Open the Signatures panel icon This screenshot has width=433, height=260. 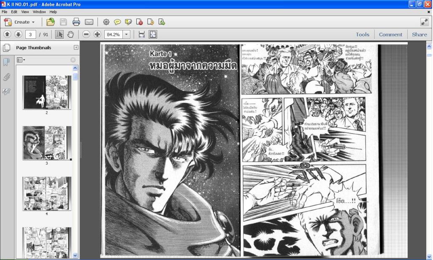click(6, 91)
